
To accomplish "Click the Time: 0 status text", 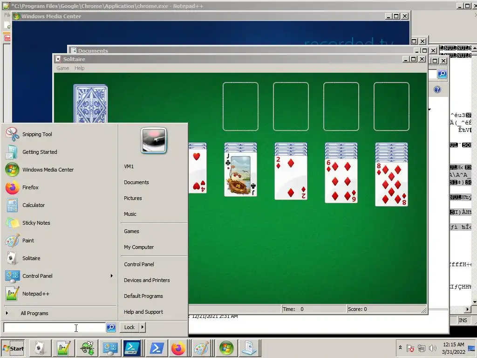I will click(x=293, y=309).
